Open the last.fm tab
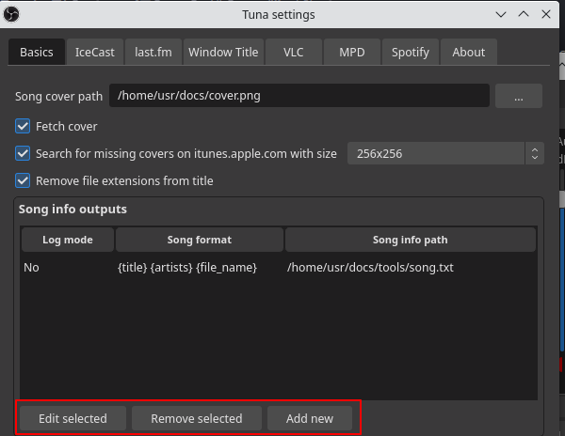Image resolution: width=565 pixels, height=436 pixels. point(153,52)
